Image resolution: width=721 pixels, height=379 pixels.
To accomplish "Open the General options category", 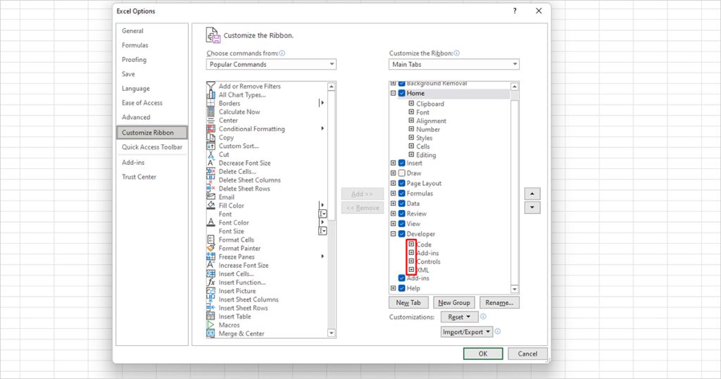I will click(x=132, y=31).
